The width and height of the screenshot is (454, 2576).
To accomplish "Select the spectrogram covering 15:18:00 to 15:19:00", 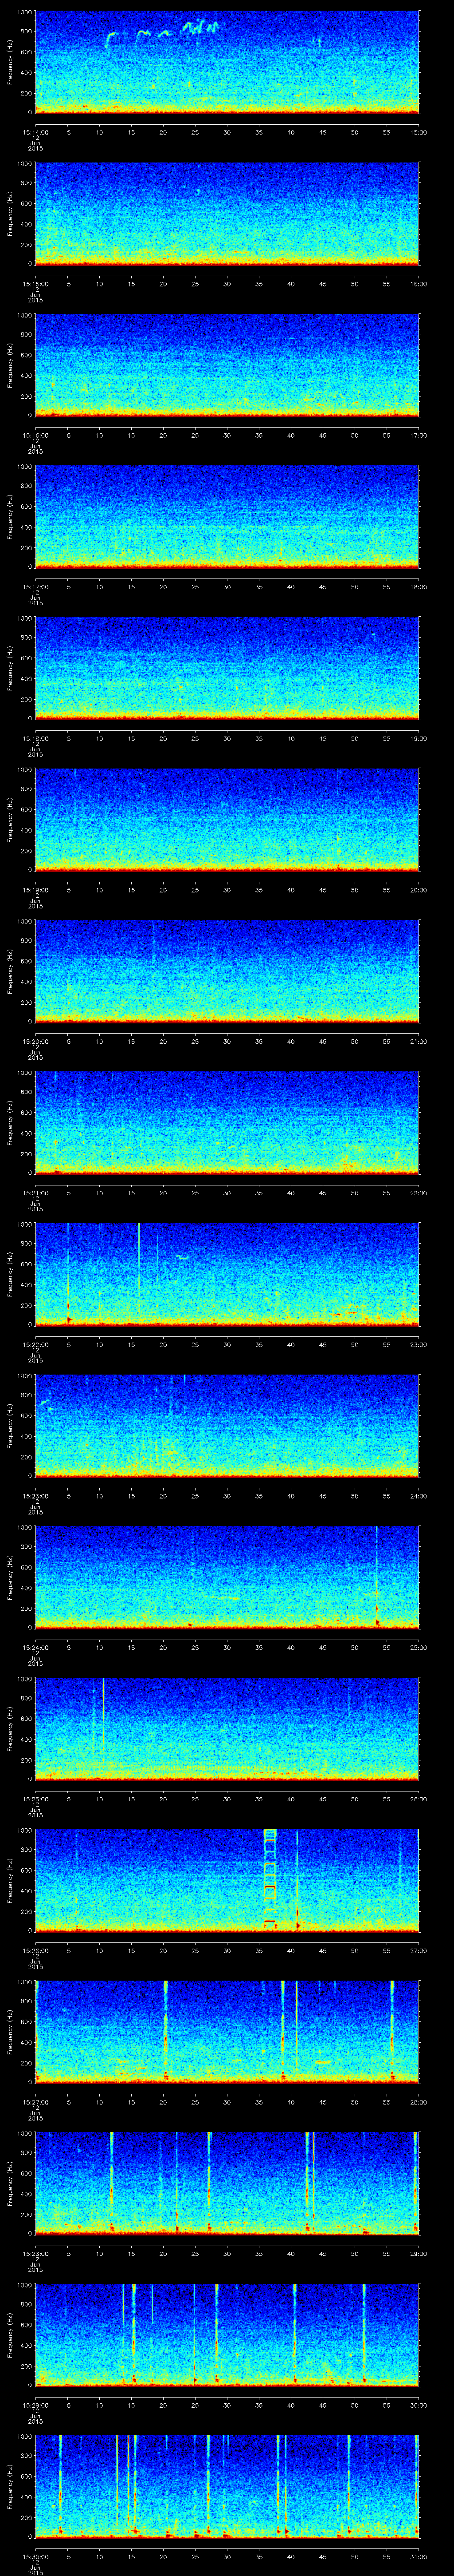I will (227, 668).
